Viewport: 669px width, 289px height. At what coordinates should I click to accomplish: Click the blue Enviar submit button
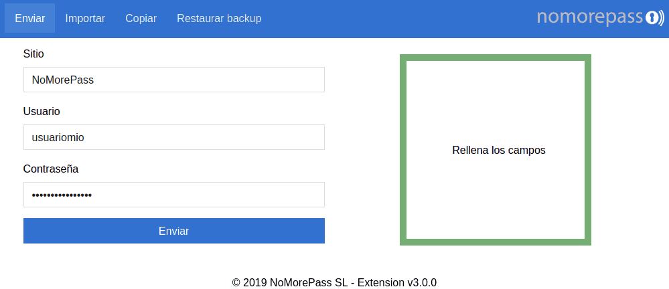click(174, 231)
